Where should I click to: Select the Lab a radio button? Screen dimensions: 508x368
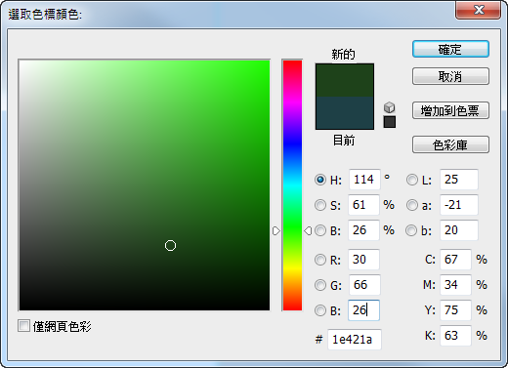(x=412, y=205)
